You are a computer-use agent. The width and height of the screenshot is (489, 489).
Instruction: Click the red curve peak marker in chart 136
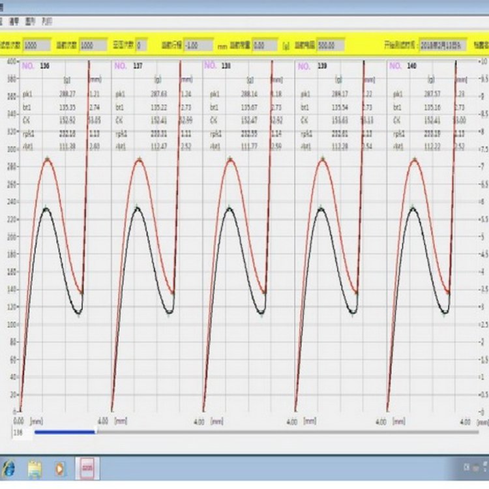48,159
